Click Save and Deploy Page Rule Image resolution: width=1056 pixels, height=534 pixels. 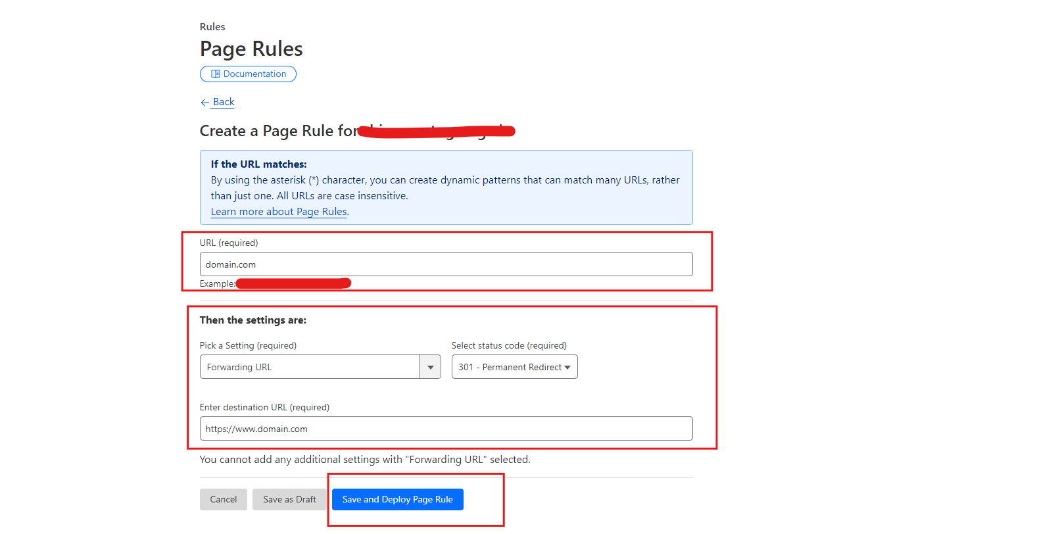(397, 500)
